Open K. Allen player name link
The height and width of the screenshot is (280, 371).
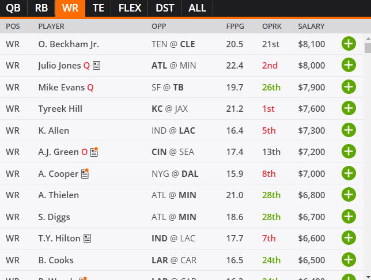(x=54, y=130)
